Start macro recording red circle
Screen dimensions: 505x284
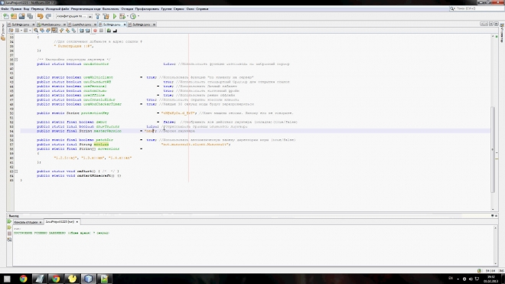pos(95,31)
